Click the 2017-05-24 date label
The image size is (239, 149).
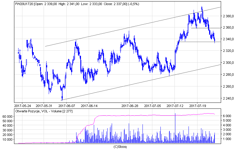22,106
